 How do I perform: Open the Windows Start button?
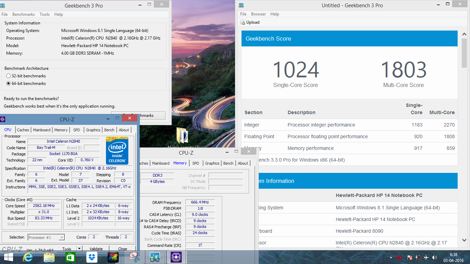click(x=8, y=257)
